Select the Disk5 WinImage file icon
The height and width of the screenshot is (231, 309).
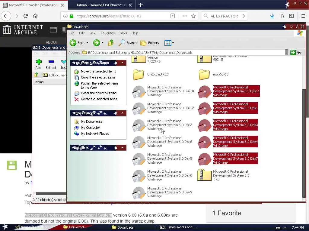tap(139, 159)
